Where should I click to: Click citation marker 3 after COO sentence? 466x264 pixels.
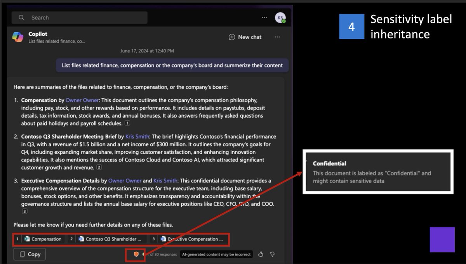(x=25, y=212)
